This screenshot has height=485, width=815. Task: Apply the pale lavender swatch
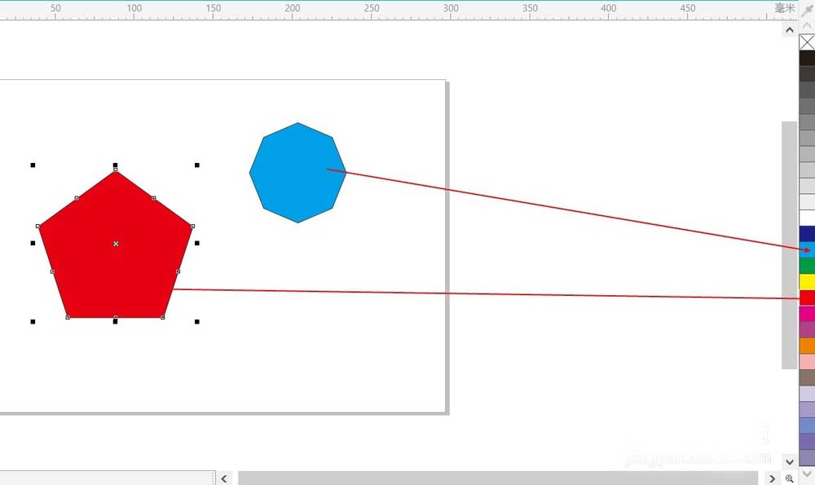807,394
